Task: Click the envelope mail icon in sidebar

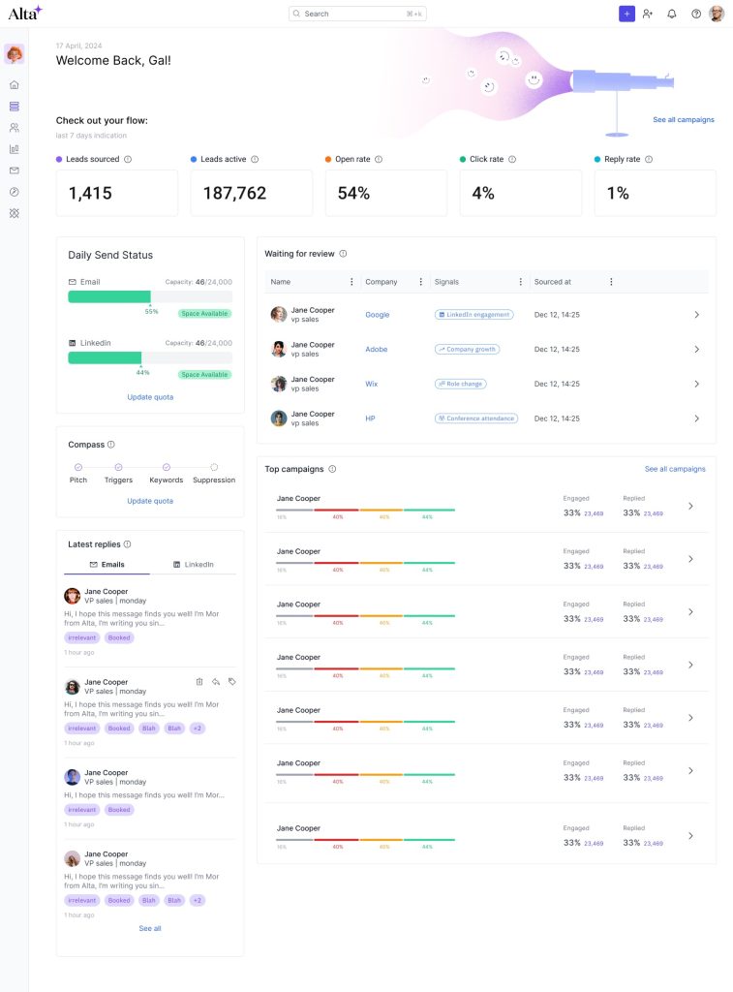Action: tap(14, 170)
